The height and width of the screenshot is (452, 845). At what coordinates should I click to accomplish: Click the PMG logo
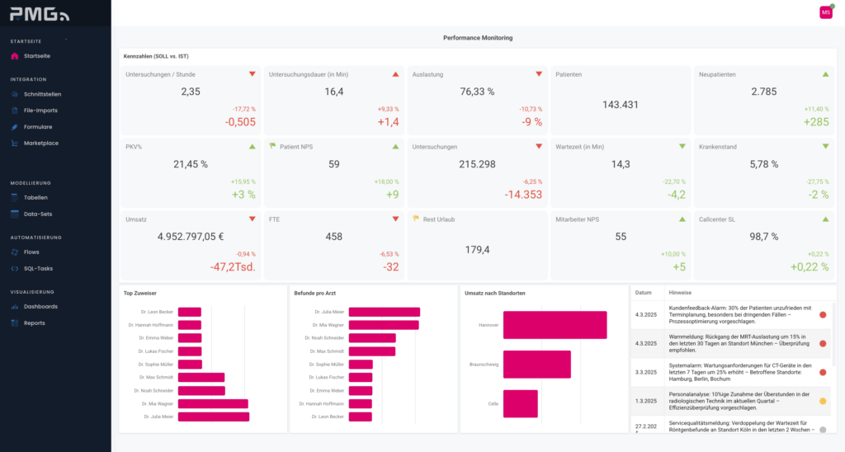point(38,15)
